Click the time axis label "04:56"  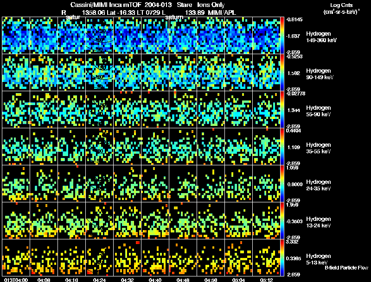click(x=211, y=280)
